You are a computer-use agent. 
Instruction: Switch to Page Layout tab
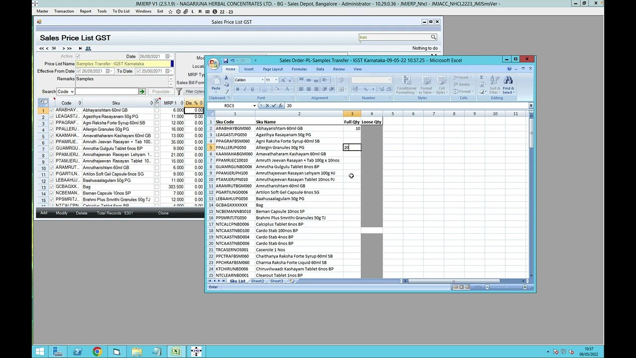point(273,69)
